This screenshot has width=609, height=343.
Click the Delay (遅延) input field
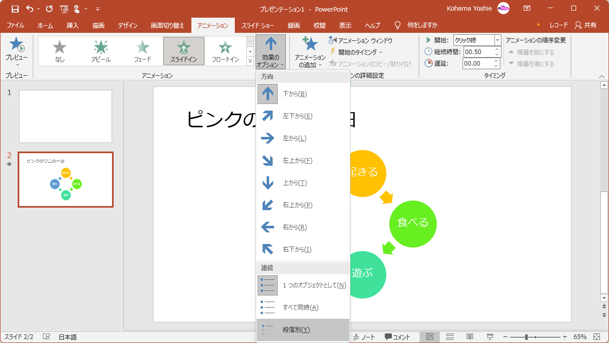pyautogui.click(x=478, y=64)
